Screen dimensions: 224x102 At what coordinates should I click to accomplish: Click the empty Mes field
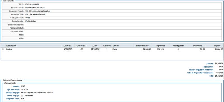(x=123, y=35)
